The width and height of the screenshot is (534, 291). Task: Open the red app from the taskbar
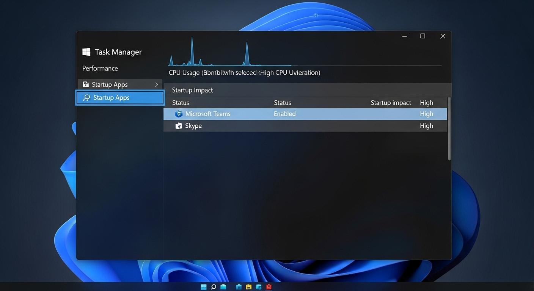coord(269,287)
